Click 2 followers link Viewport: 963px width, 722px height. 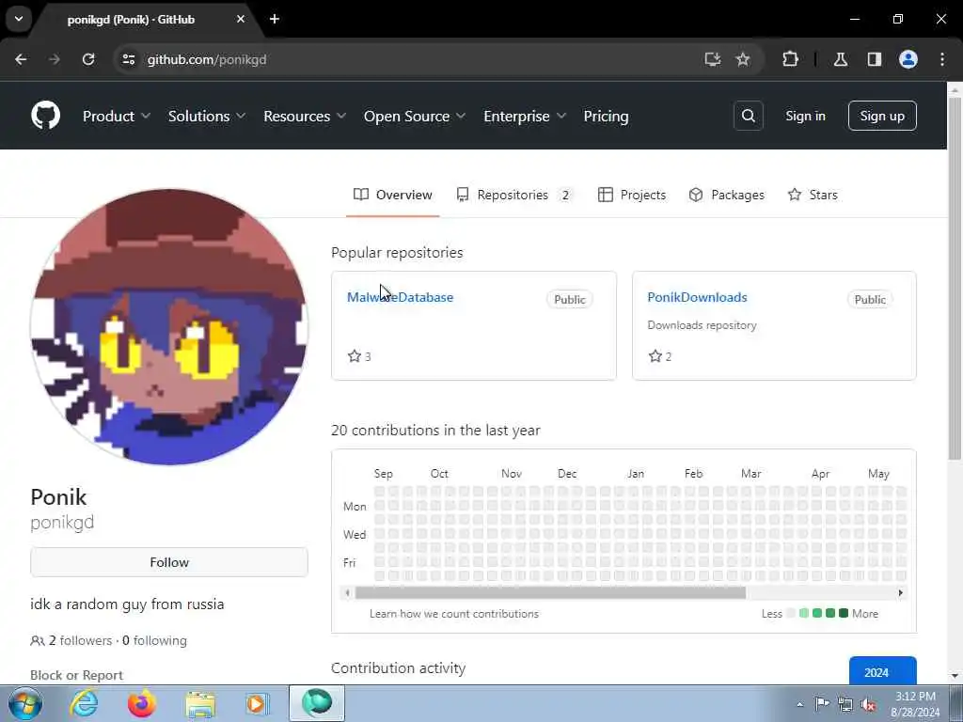pyautogui.click(x=81, y=640)
